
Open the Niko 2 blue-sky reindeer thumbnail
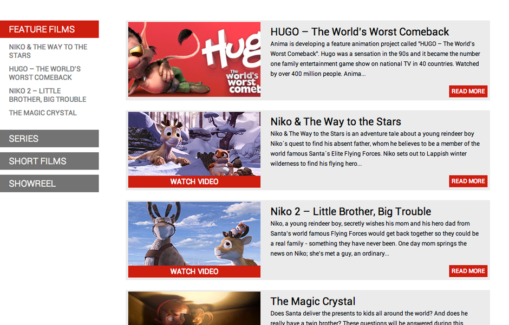coord(194,234)
